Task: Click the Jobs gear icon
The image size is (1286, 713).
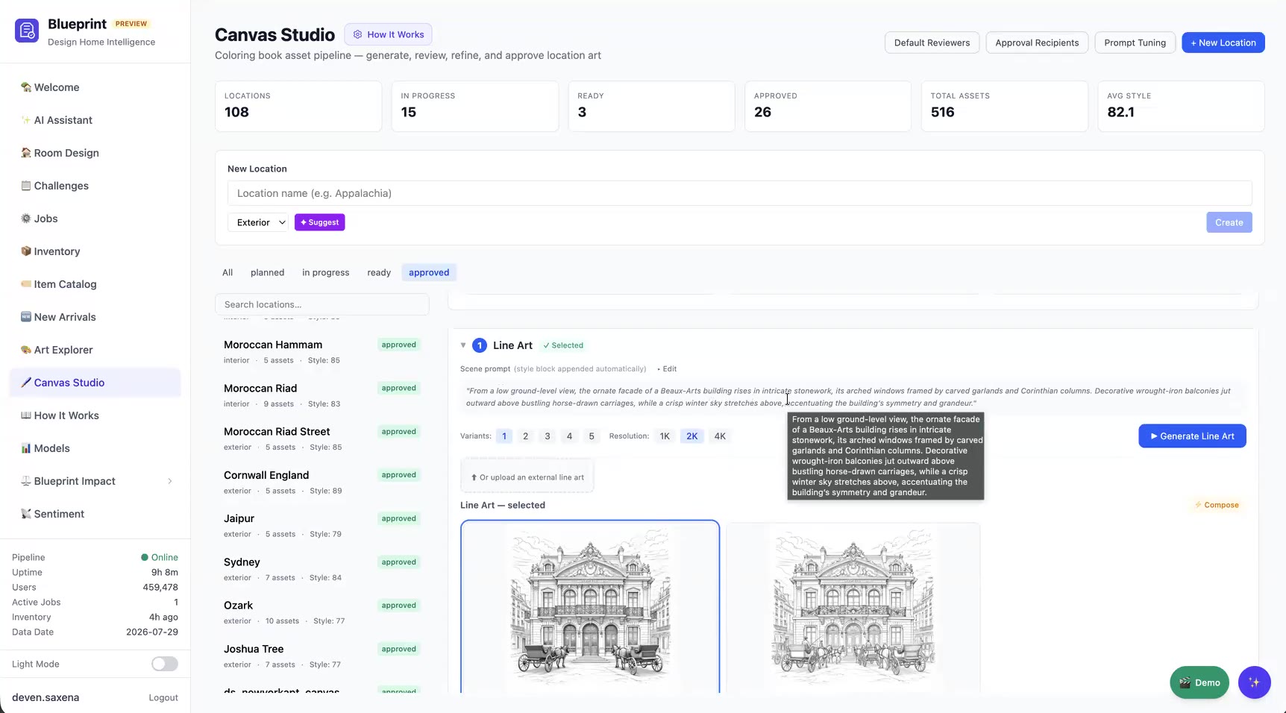Action: point(26,219)
